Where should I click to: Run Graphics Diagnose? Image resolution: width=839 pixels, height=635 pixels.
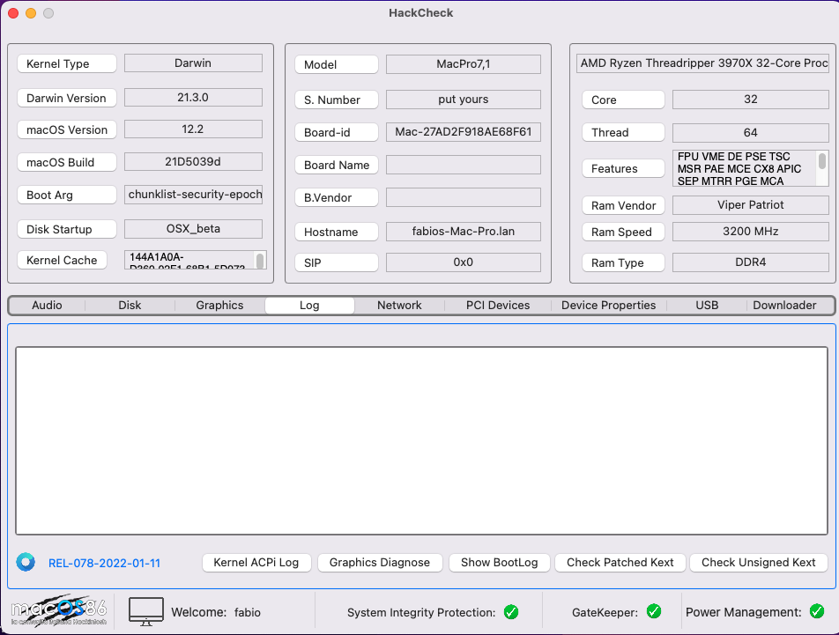pos(380,562)
